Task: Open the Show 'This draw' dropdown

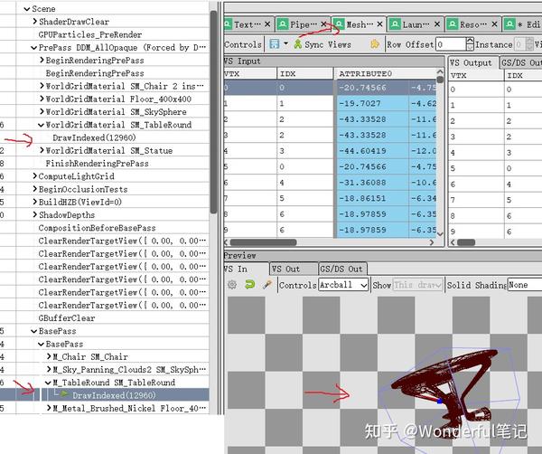Action: point(417,285)
